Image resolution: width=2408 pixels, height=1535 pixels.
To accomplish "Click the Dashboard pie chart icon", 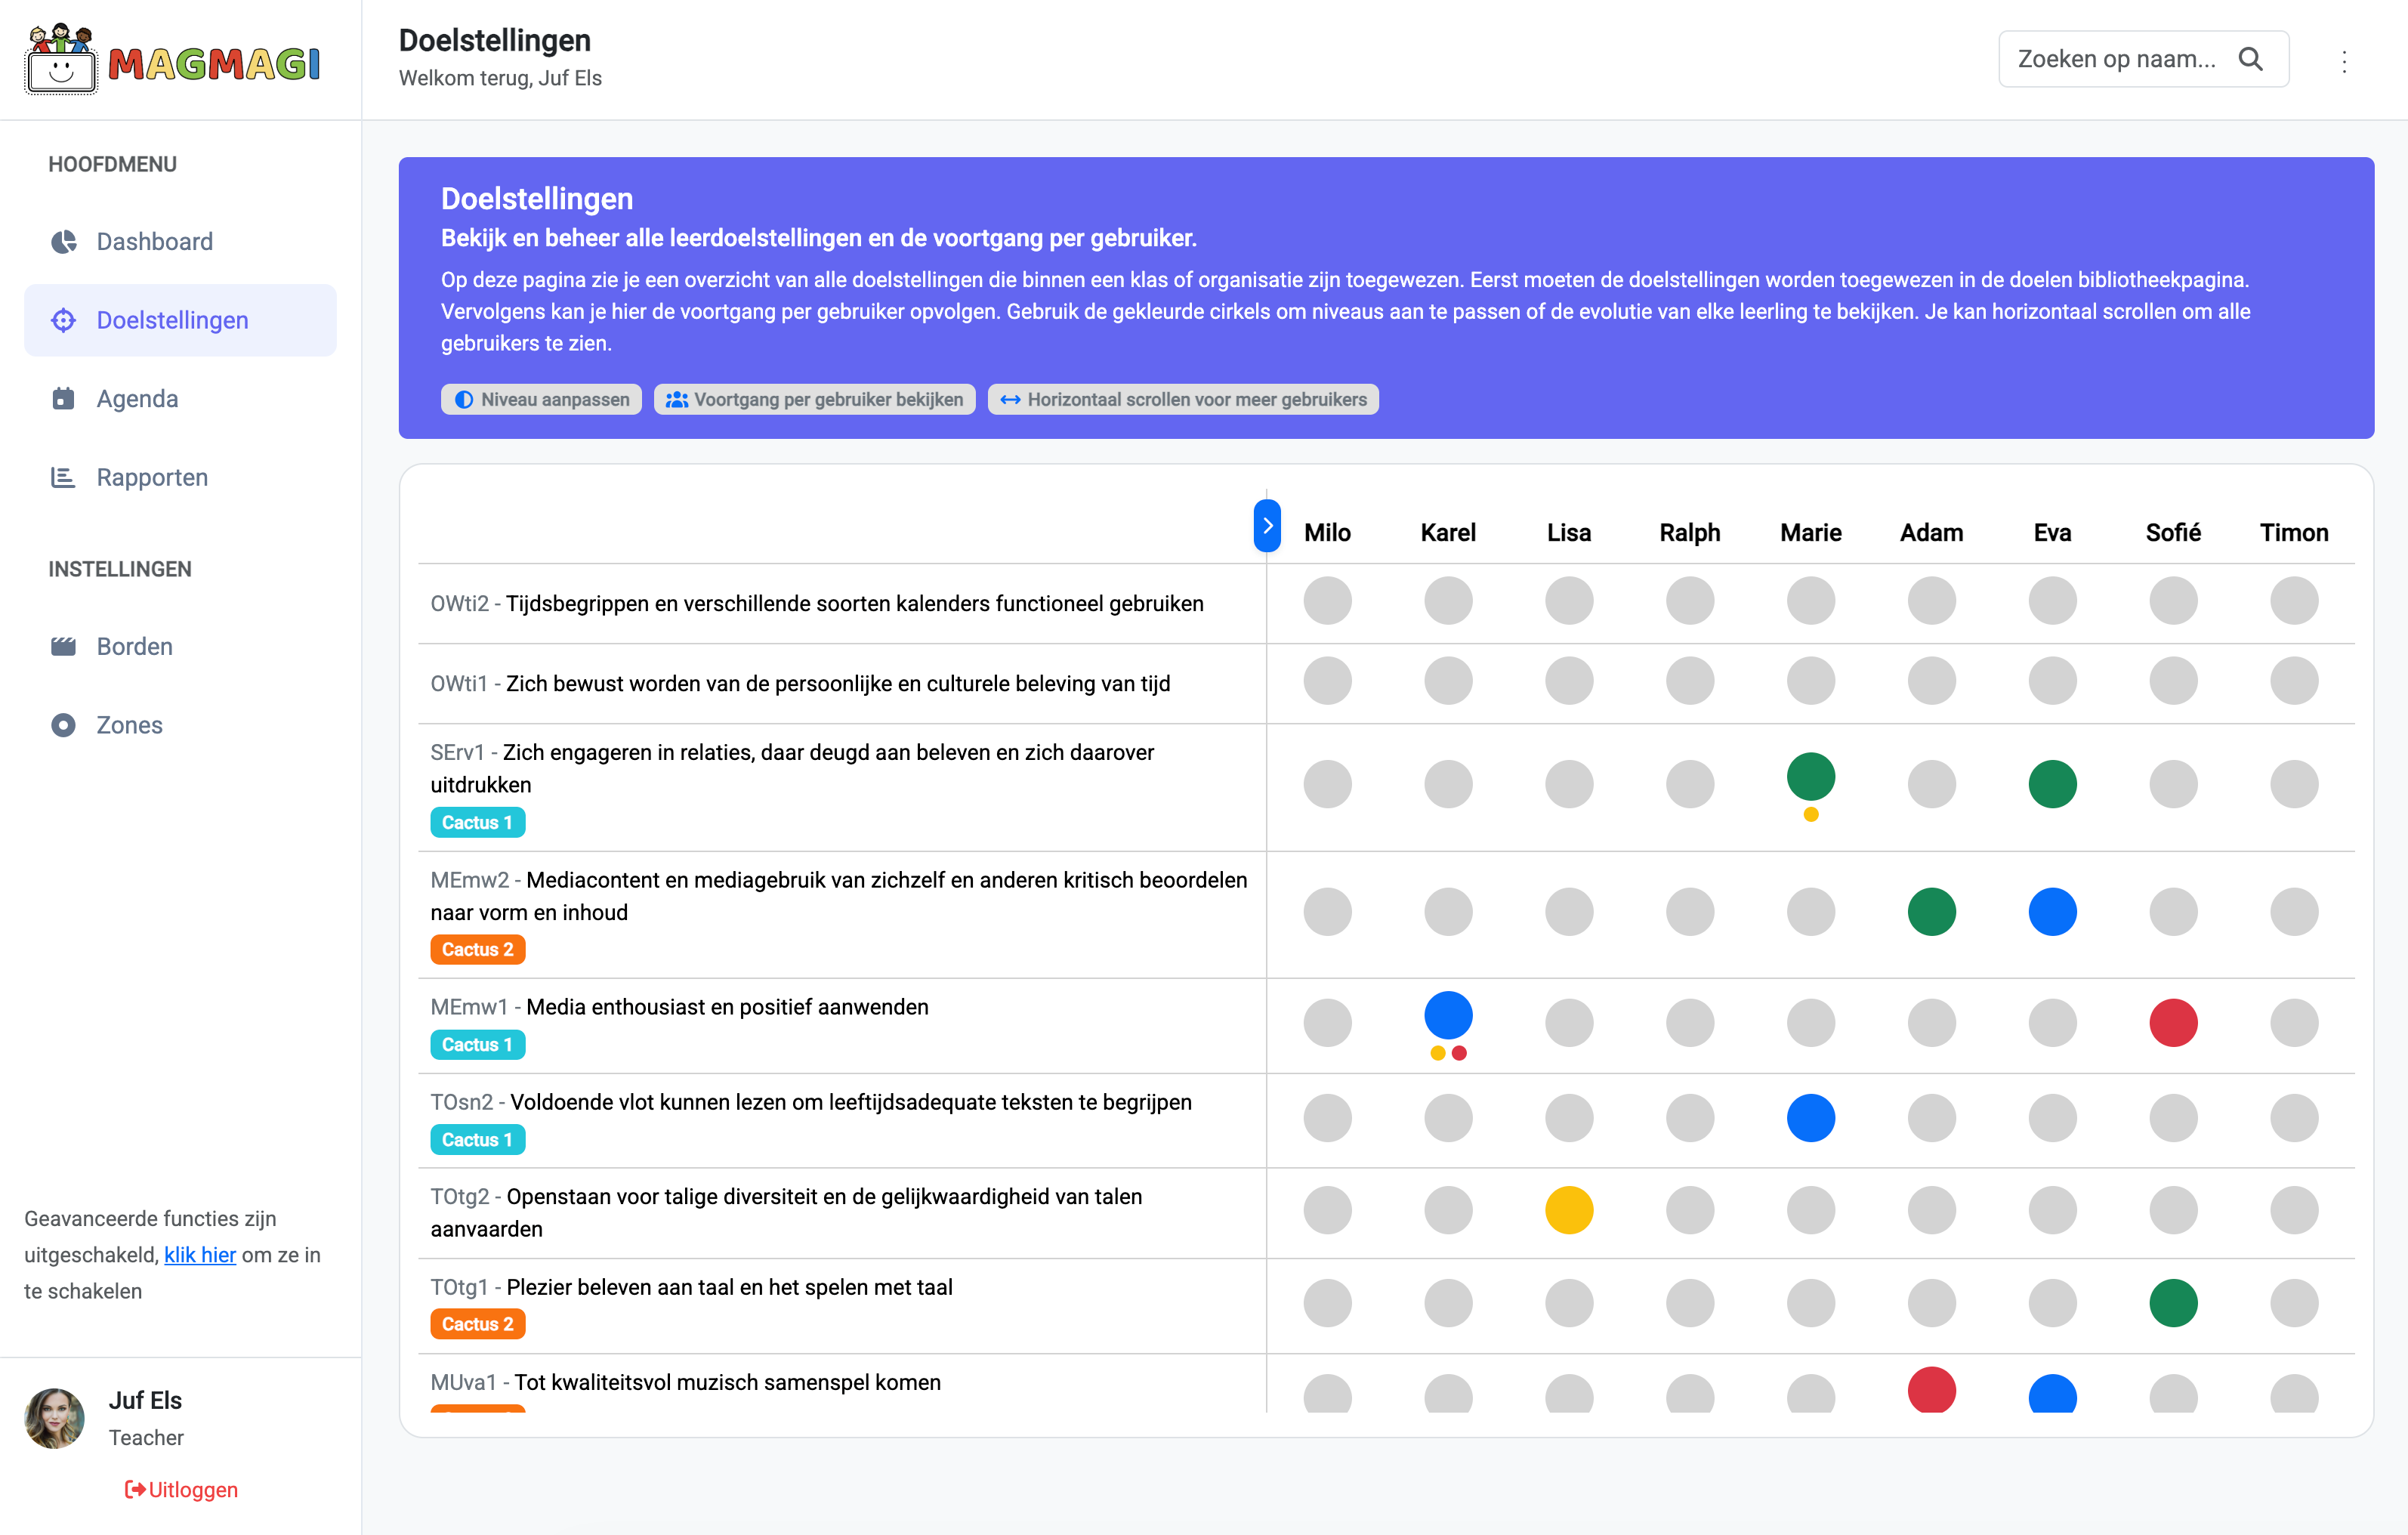I will (64, 242).
